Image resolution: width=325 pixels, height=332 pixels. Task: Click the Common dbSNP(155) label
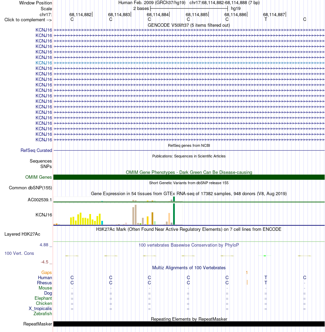pyautogui.click(x=30, y=188)
